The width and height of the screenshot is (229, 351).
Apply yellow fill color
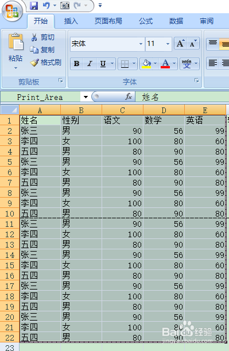coord(146,64)
